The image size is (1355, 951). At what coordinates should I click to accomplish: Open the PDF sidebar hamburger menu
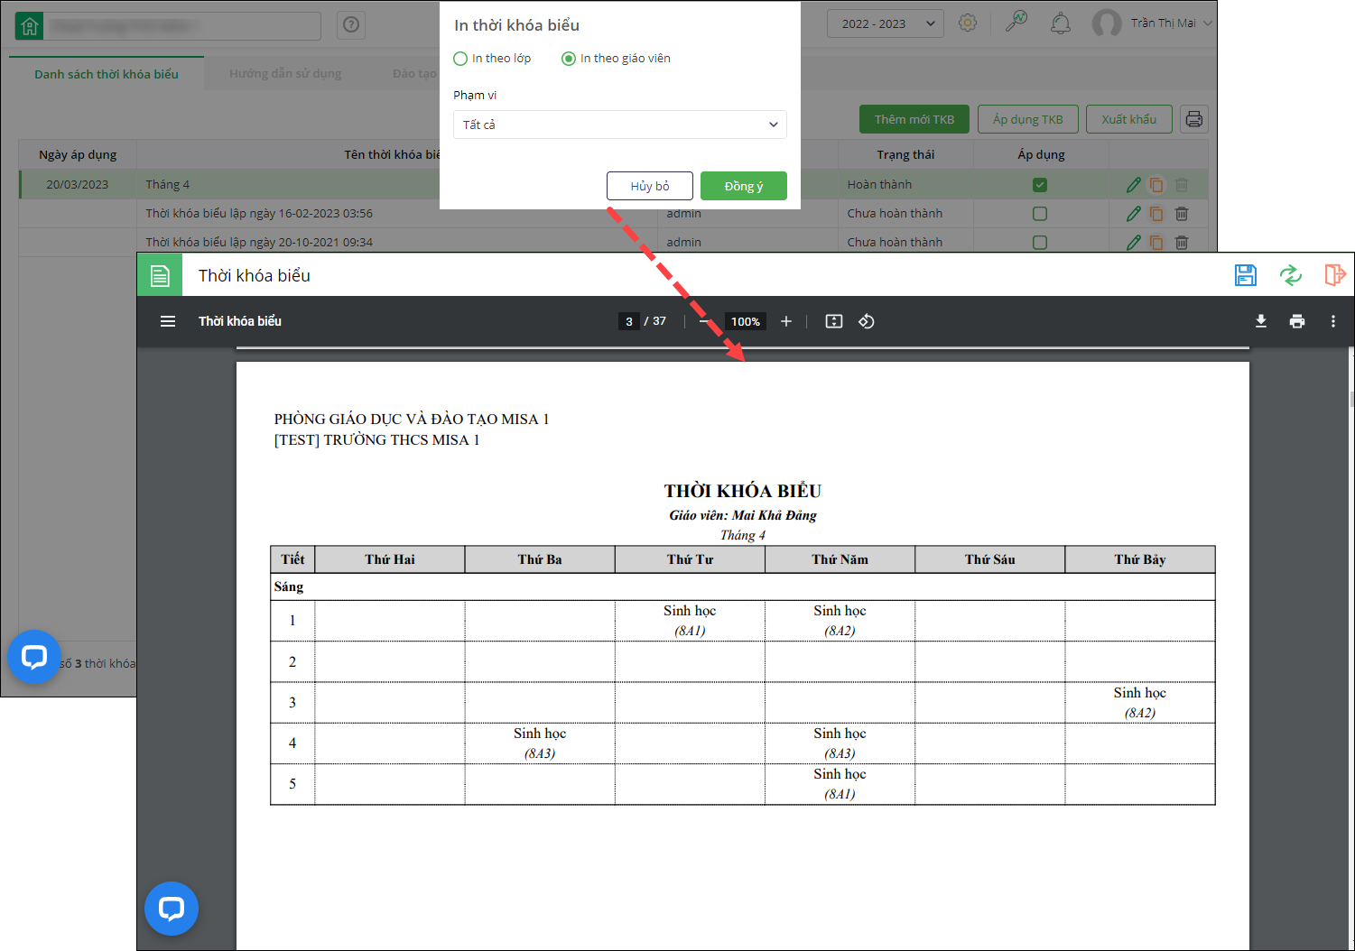[168, 321]
